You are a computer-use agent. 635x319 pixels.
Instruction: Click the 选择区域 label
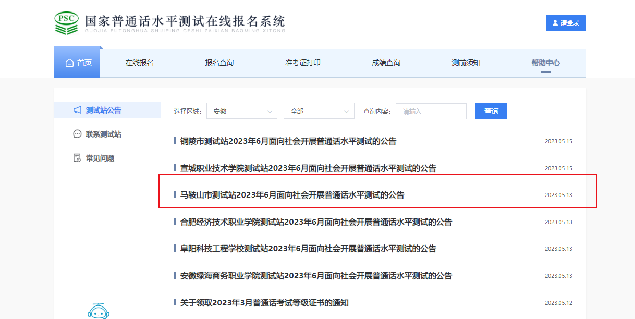point(187,112)
